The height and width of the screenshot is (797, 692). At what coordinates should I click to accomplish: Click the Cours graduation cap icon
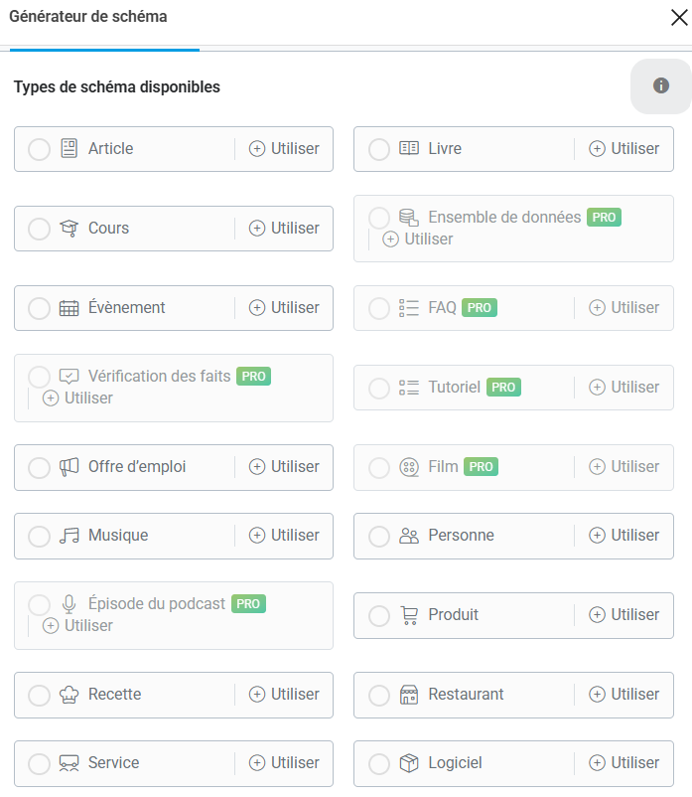click(x=69, y=229)
